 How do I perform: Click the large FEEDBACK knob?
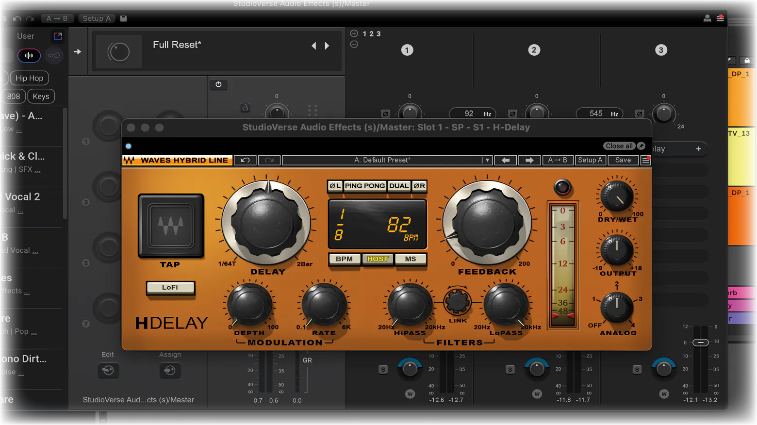pos(487,224)
